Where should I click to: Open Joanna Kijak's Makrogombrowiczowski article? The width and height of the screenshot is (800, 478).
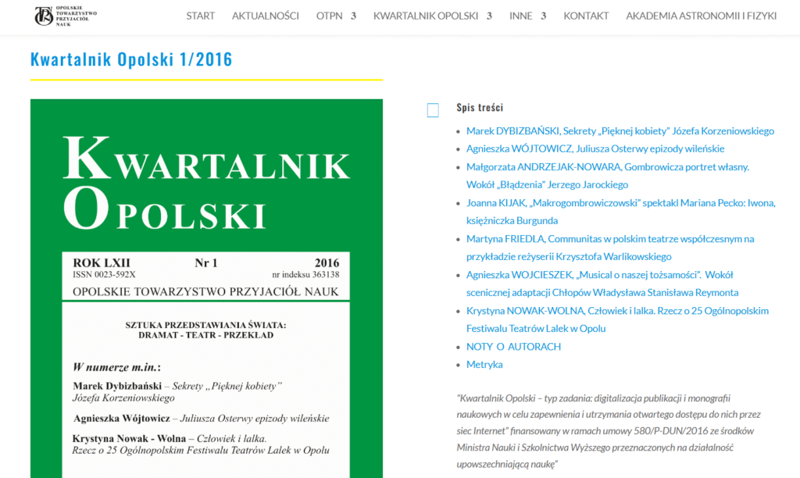620,203
